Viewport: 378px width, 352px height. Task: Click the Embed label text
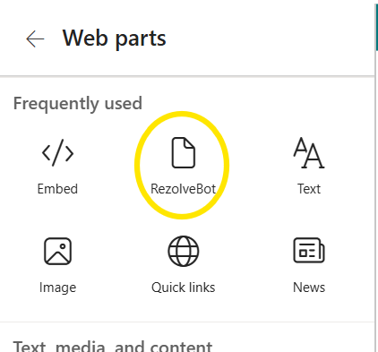pos(57,189)
